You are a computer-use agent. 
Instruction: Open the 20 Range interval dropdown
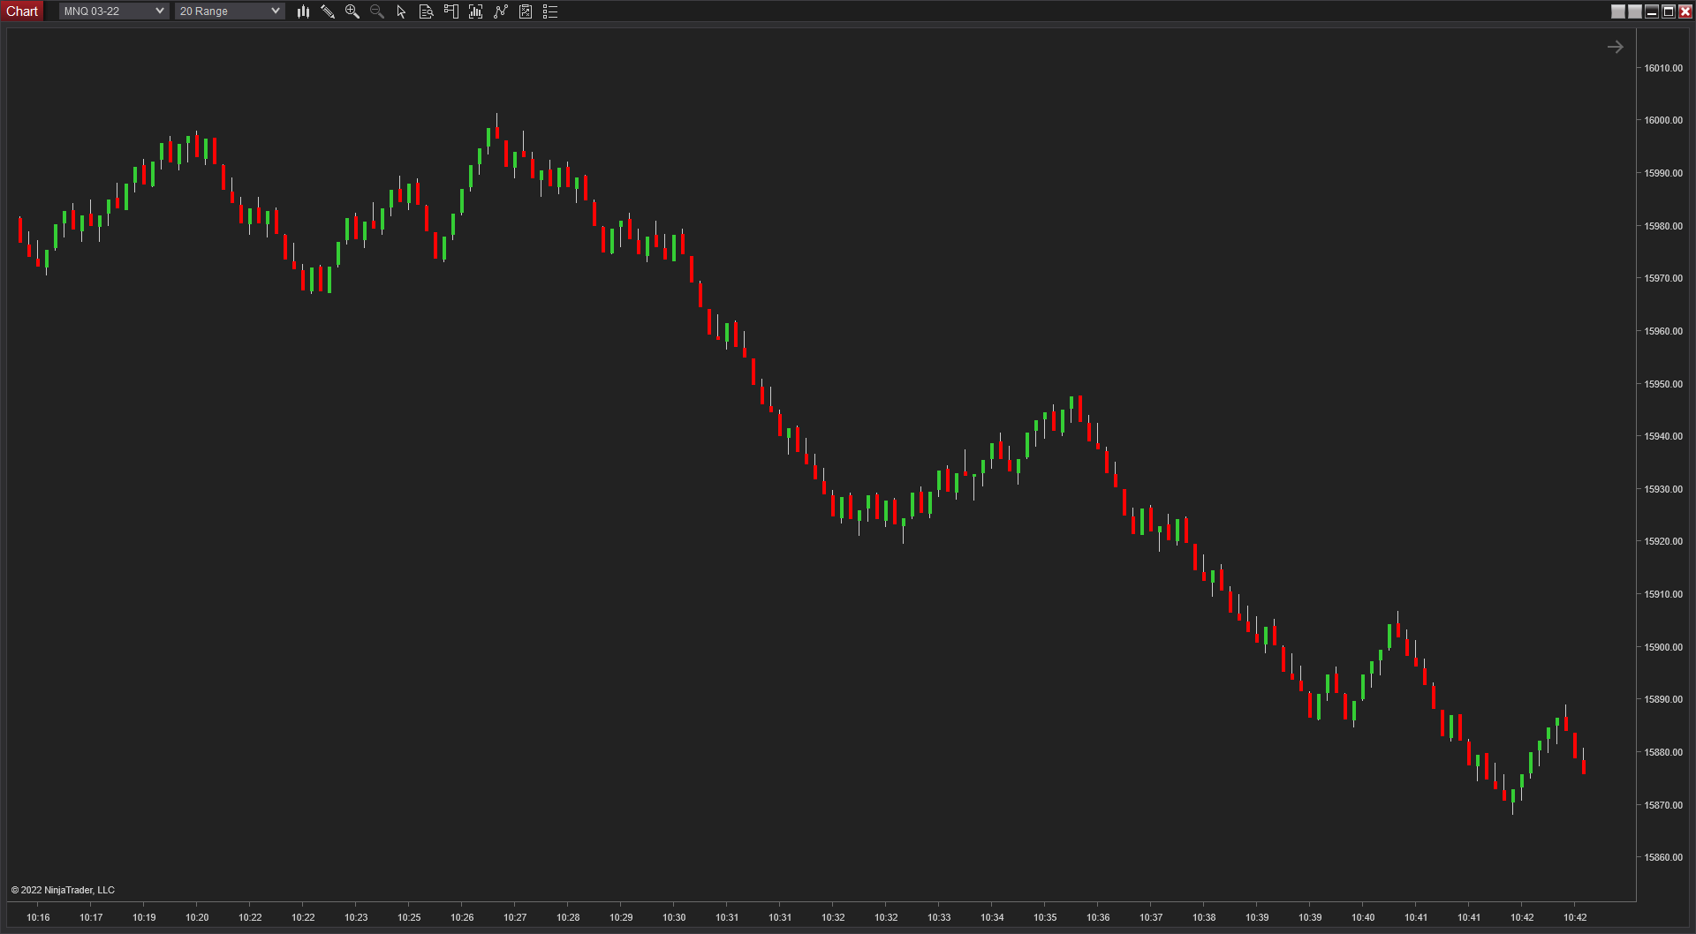pos(230,11)
